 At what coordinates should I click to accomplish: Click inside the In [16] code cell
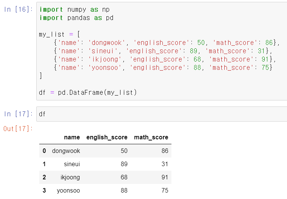click(162, 51)
